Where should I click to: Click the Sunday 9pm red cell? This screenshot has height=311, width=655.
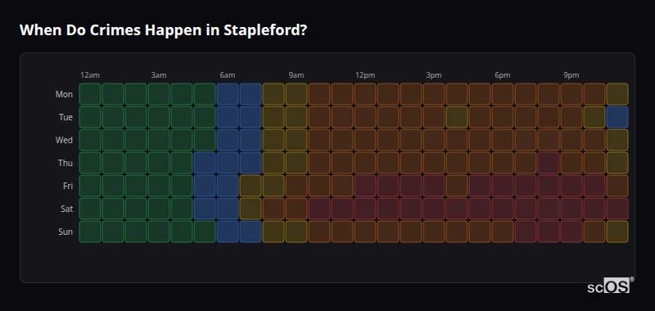click(571, 232)
